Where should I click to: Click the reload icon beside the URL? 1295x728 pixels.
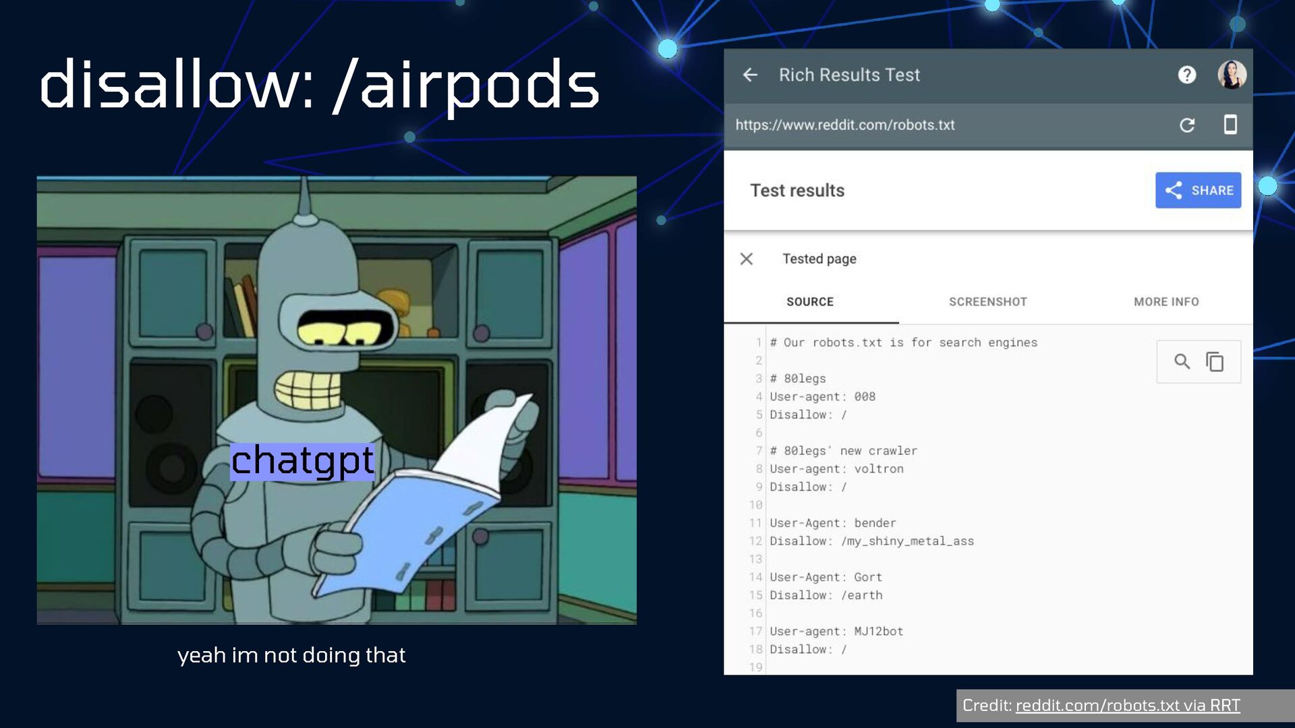[x=1187, y=125]
